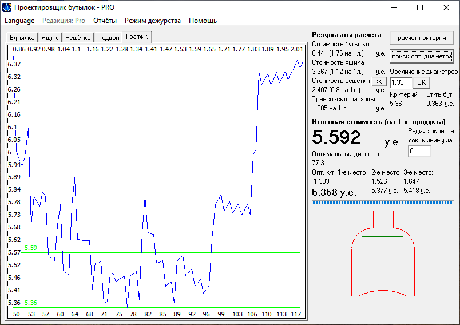Open the Отчёты menu
The width and height of the screenshot is (460, 325).
point(105,21)
